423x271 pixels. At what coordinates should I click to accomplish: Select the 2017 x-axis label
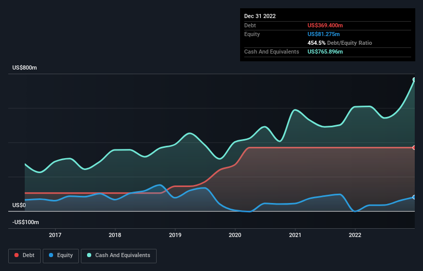(55, 235)
